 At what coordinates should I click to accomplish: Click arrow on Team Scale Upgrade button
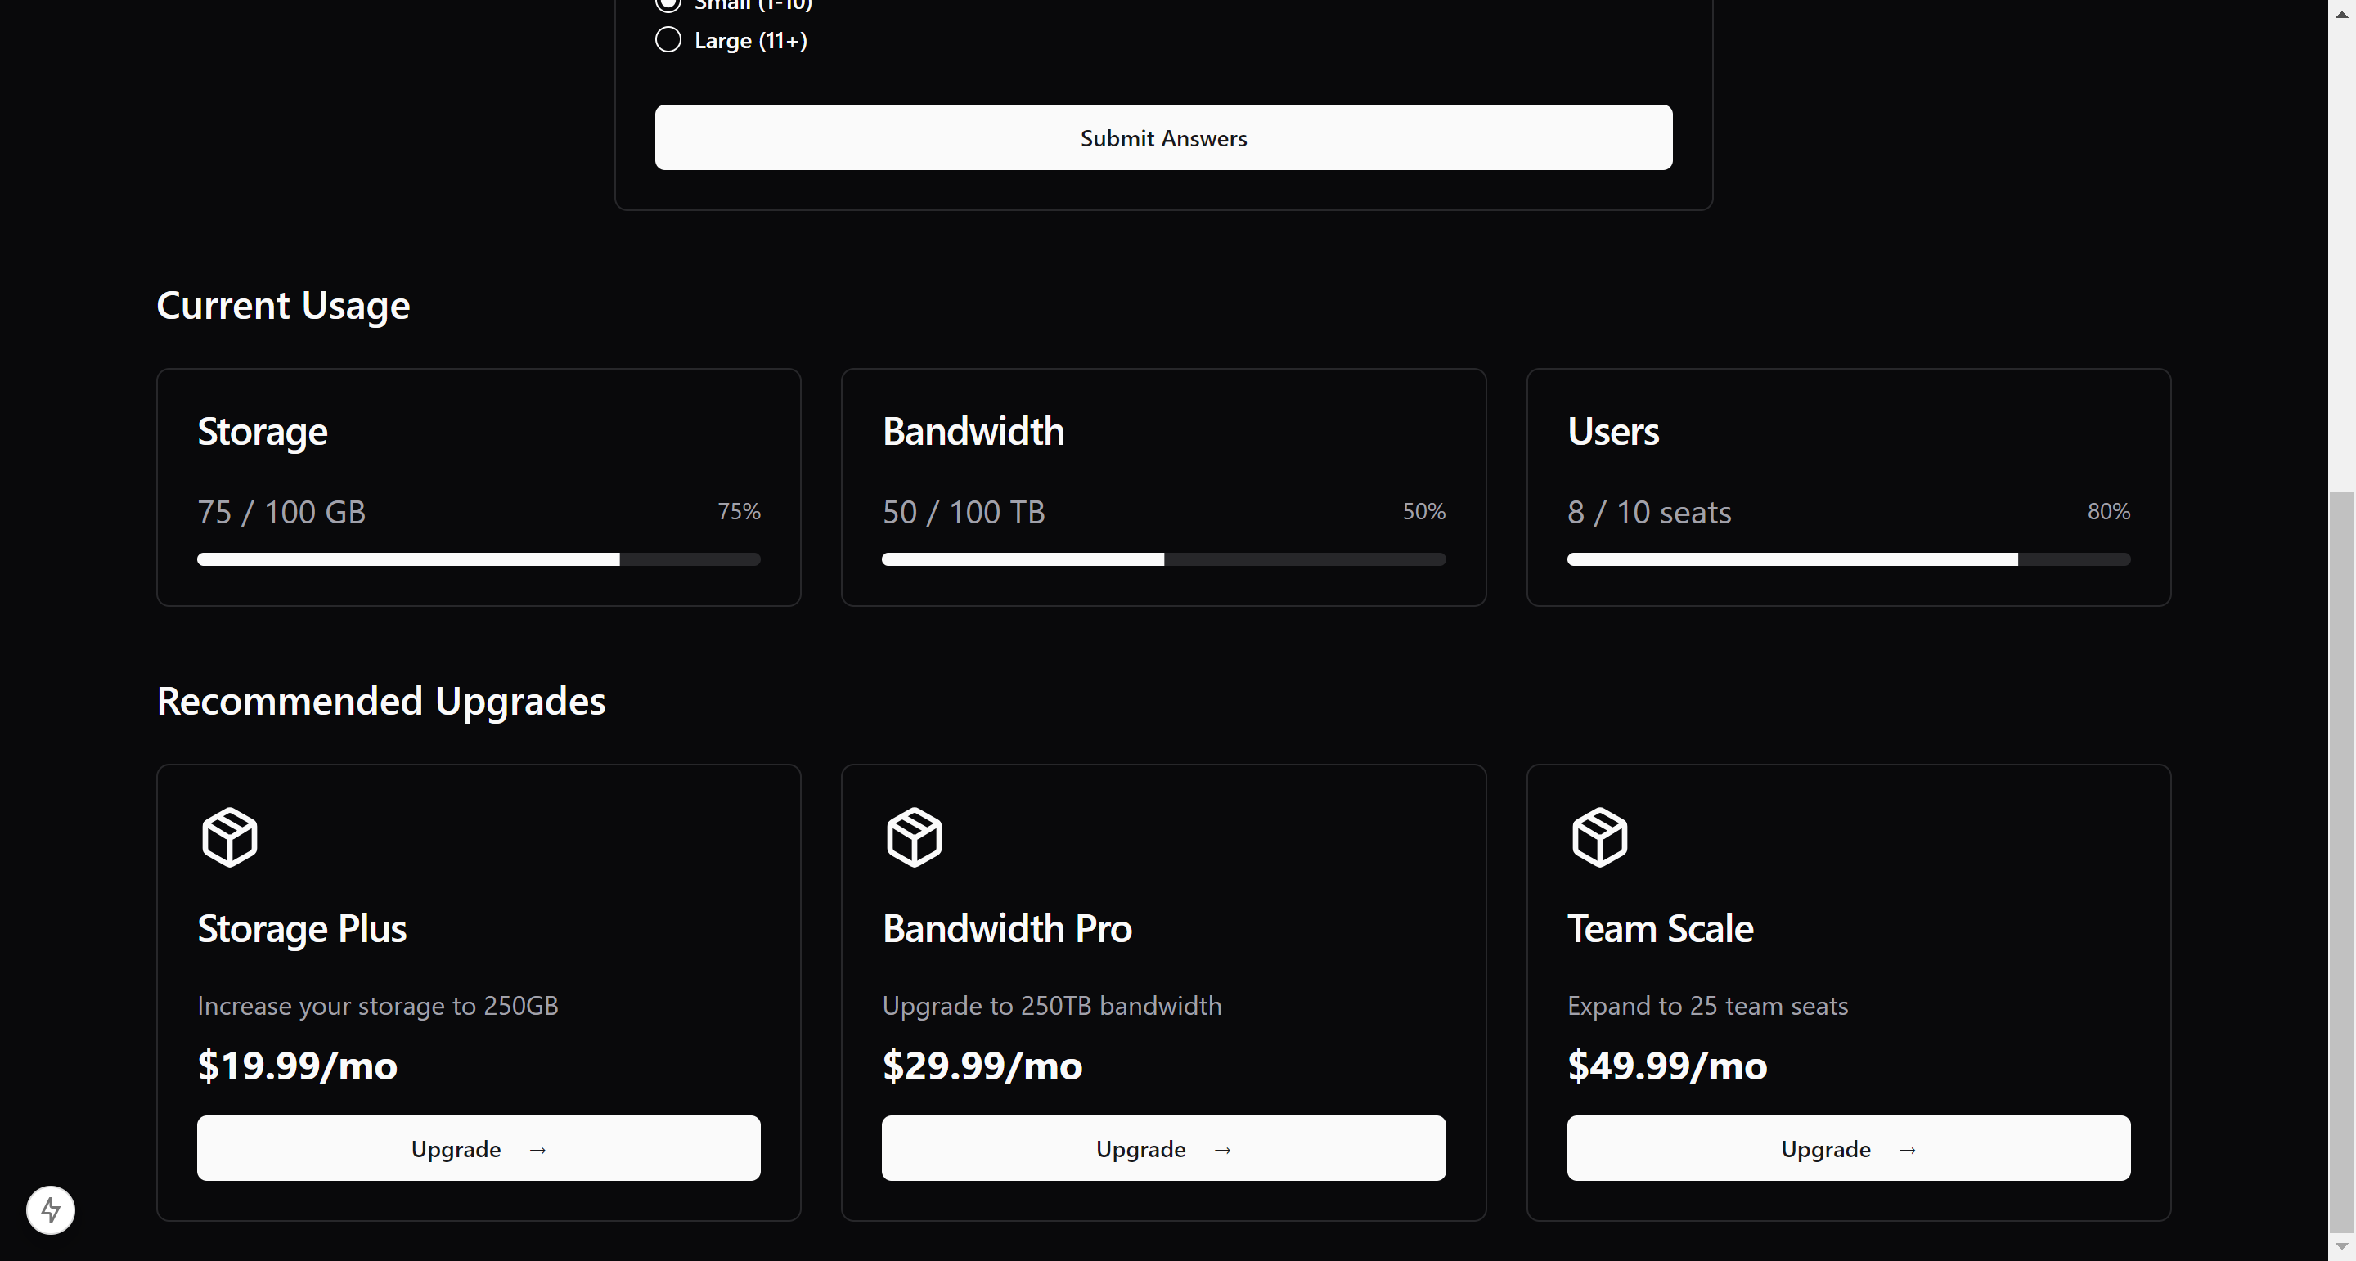click(x=1907, y=1150)
